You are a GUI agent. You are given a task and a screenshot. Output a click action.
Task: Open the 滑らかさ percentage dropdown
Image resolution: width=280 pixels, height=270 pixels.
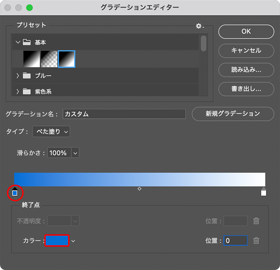click(x=75, y=153)
